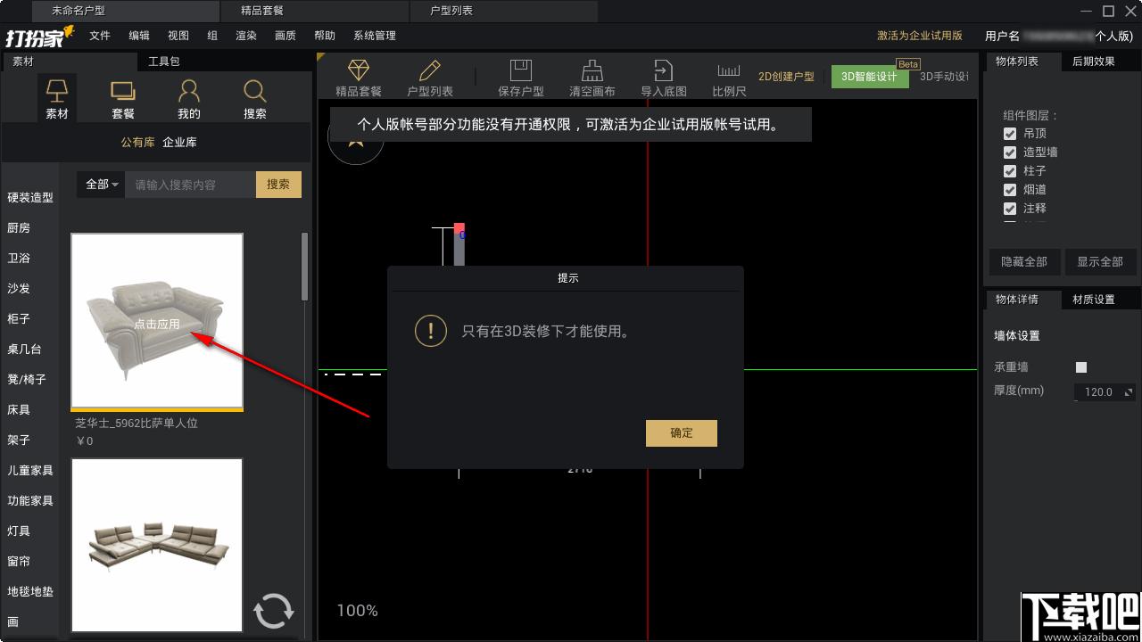Click 2D创建户型 mode button
The height and width of the screenshot is (642, 1142).
(786, 77)
